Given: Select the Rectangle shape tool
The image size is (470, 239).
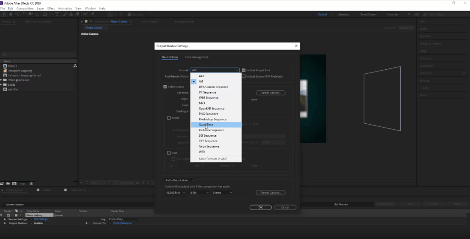Looking at the screenshot, I should (x=45, y=14).
